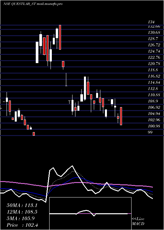This screenshot has height=230, width=164.
Task: Click the 12MA : 108.5 readout
Action: [x=22, y=212]
